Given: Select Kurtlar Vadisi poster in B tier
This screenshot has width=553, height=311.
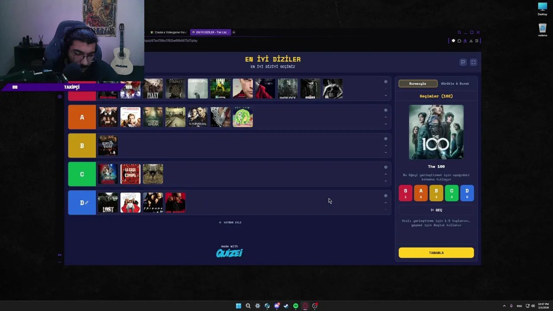Looking at the screenshot, I should pyautogui.click(x=108, y=146).
